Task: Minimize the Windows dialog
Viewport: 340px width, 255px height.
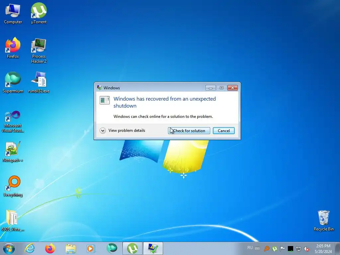Action: 211,88
